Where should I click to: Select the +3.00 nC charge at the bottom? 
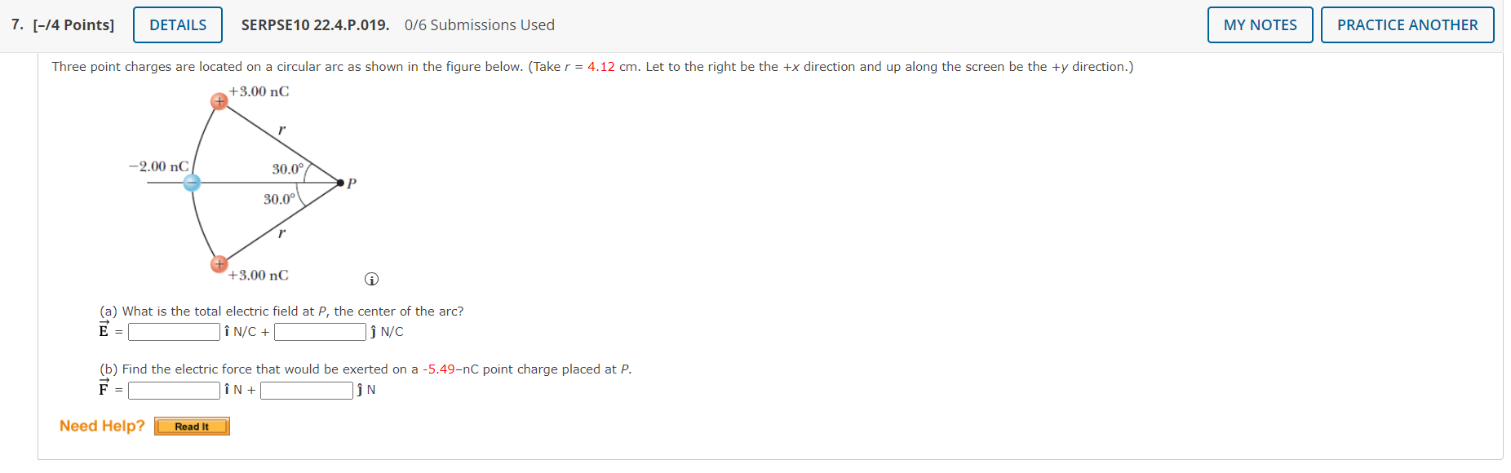click(x=219, y=264)
